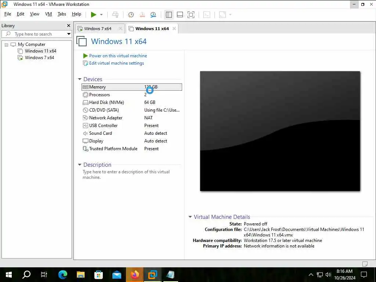Collapse Virtual Machine Details section
The image size is (376, 282).
pos(190,217)
